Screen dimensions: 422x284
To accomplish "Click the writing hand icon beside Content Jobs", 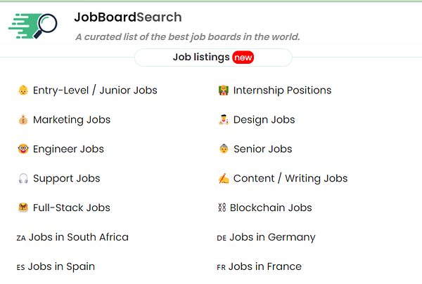I will pos(224,179).
